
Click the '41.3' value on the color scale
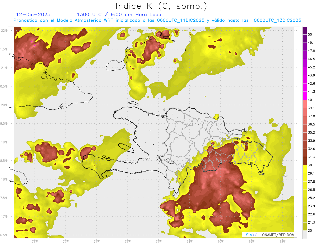coord(311,92)
